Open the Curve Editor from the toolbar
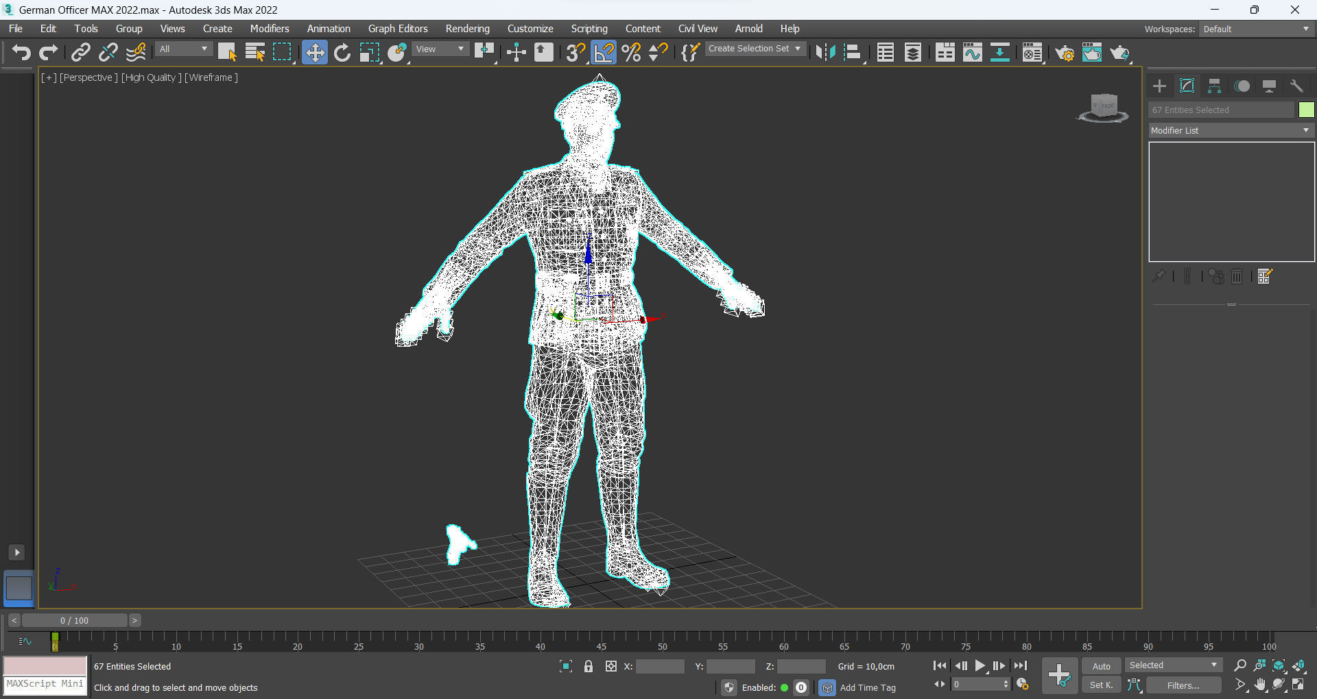This screenshot has height=699, width=1317. 973,53
